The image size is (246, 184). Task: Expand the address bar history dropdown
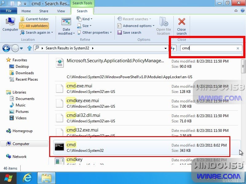click(x=165, y=48)
